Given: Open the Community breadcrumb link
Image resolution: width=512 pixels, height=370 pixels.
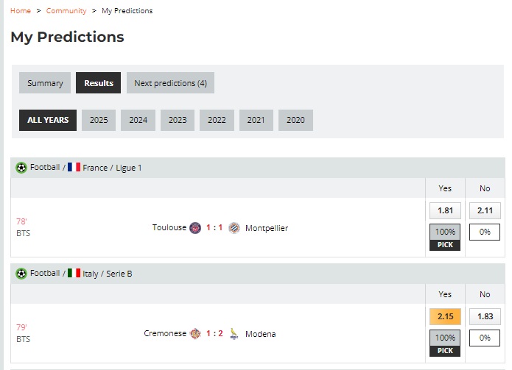Looking at the screenshot, I should [66, 11].
